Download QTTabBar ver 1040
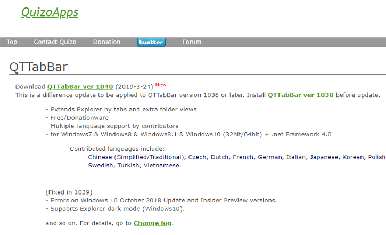 tap(80, 87)
